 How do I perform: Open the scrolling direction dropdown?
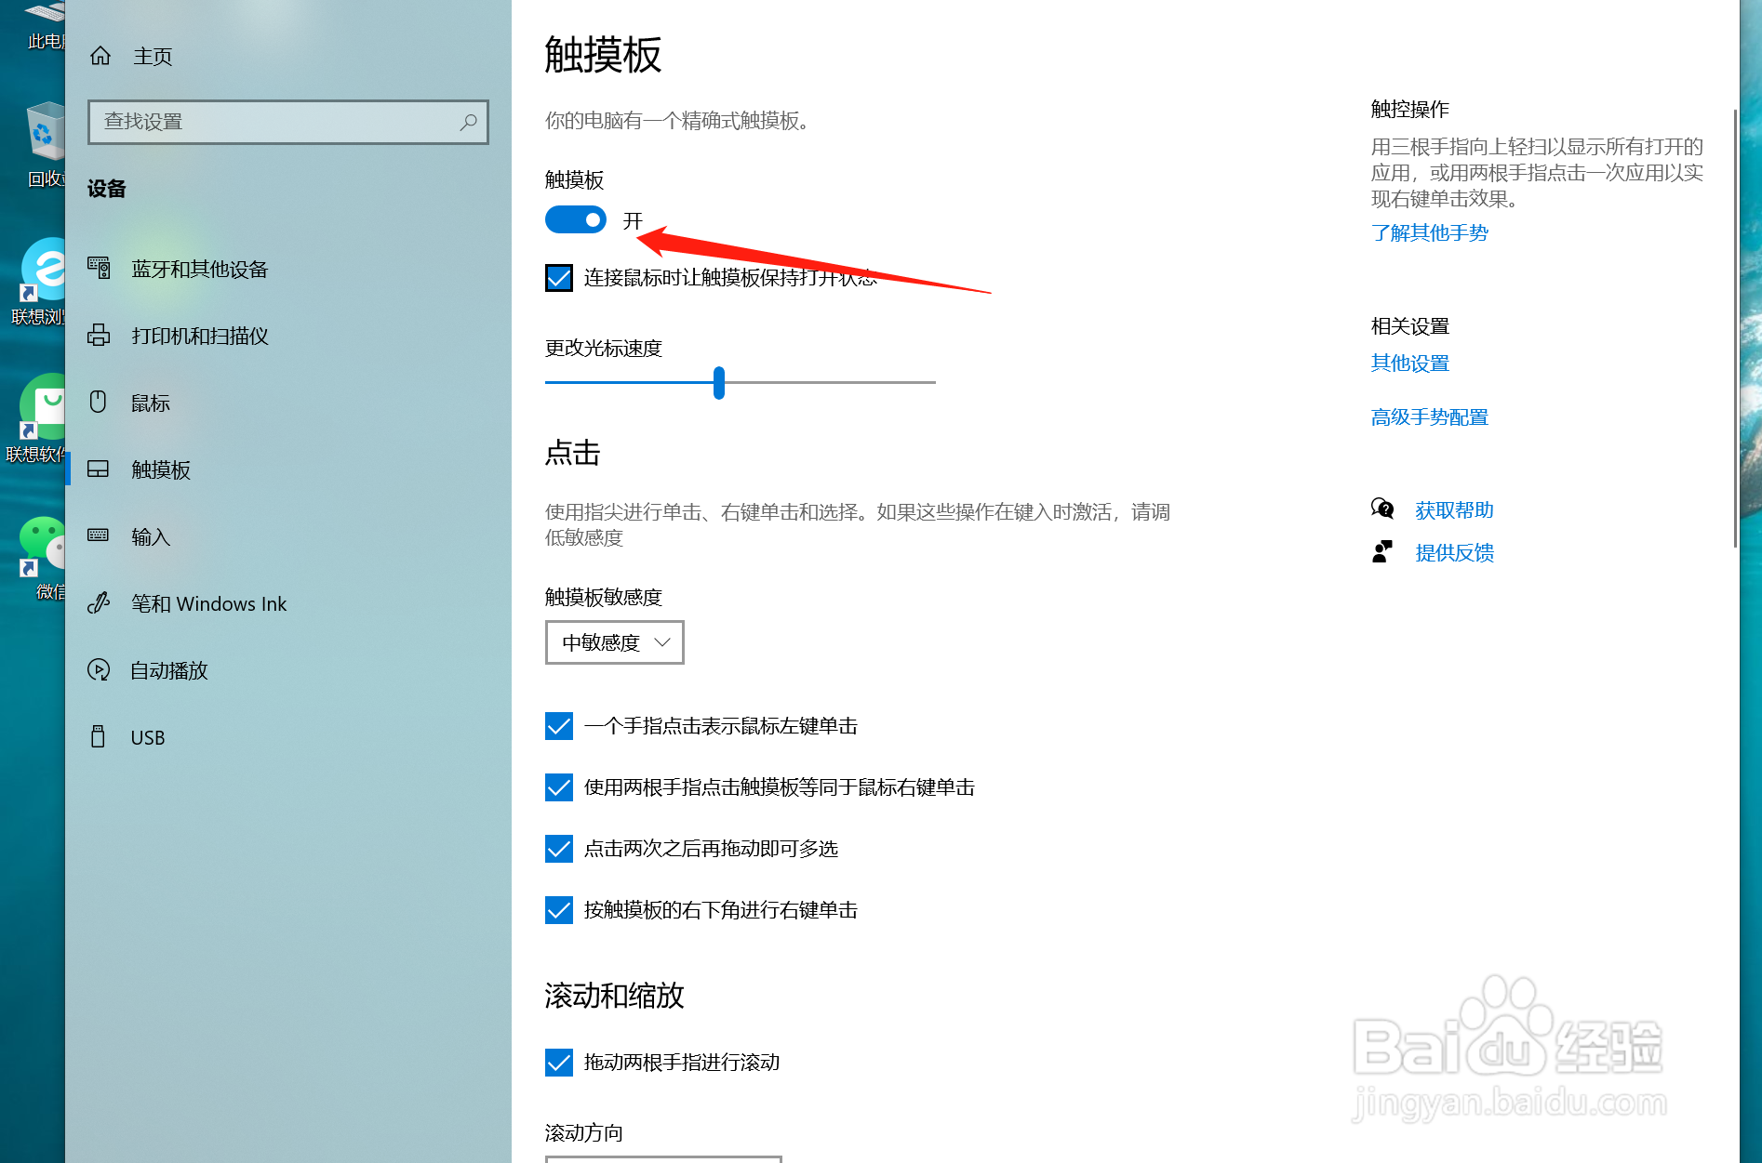click(x=662, y=1159)
